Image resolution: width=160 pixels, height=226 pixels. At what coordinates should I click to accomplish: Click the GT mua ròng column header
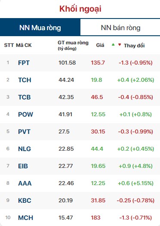tap(73, 45)
